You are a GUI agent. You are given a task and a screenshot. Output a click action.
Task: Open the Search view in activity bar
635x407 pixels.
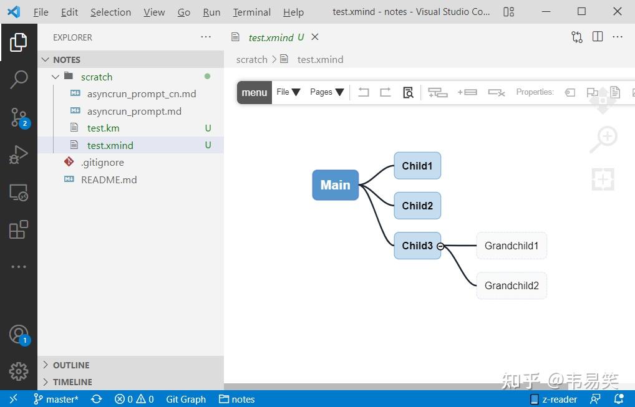click(x=19, y=79)
